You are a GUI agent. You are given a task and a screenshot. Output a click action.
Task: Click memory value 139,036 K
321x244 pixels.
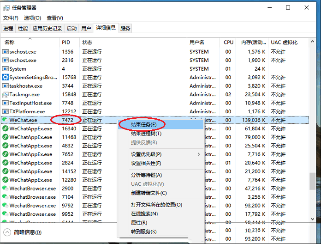[254, 120]
